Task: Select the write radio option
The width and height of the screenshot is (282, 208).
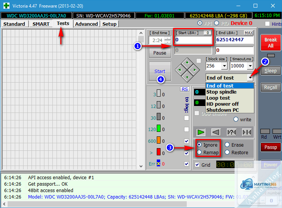Action: (236, 119)
